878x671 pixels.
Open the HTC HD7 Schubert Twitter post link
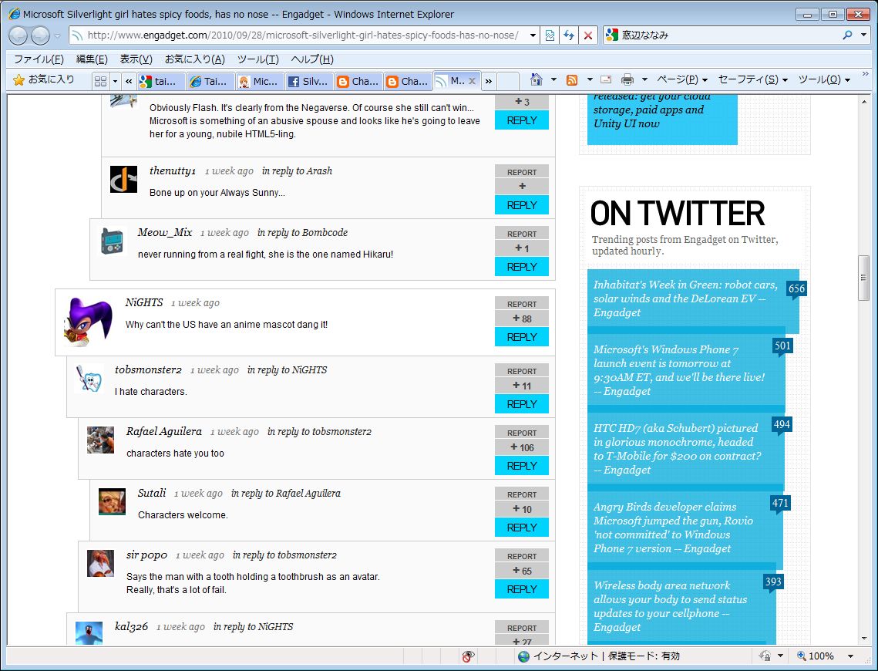pos(676,449)
